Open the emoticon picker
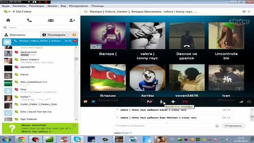 [x=217, y=126]
